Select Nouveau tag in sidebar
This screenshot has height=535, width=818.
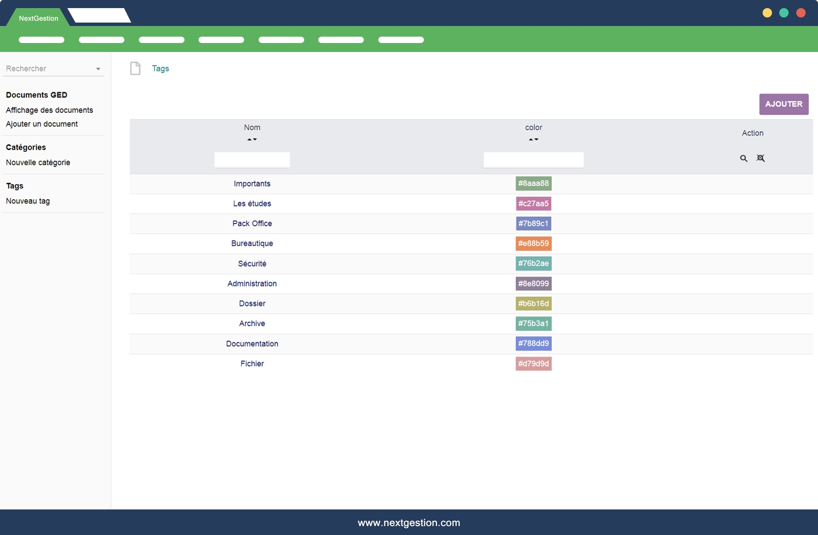(28, 201)
